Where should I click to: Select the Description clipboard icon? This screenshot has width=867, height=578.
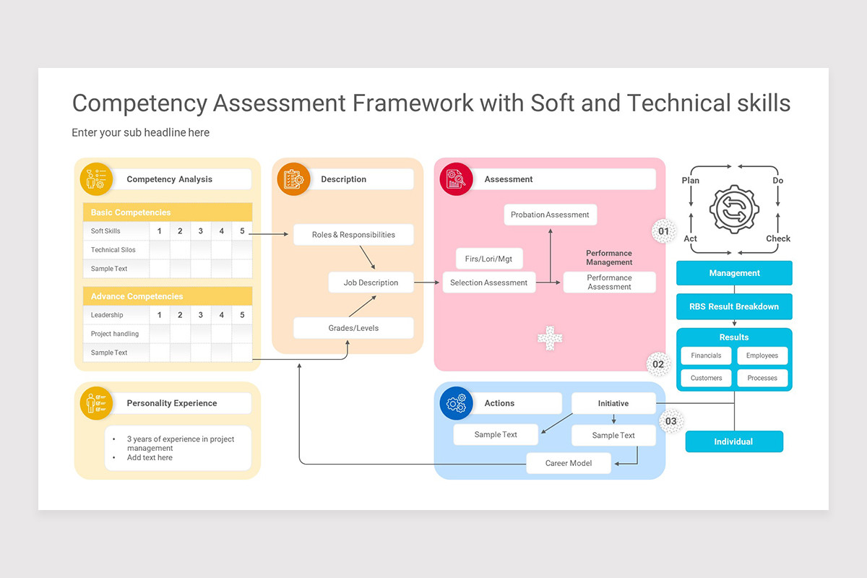(293, 178)
